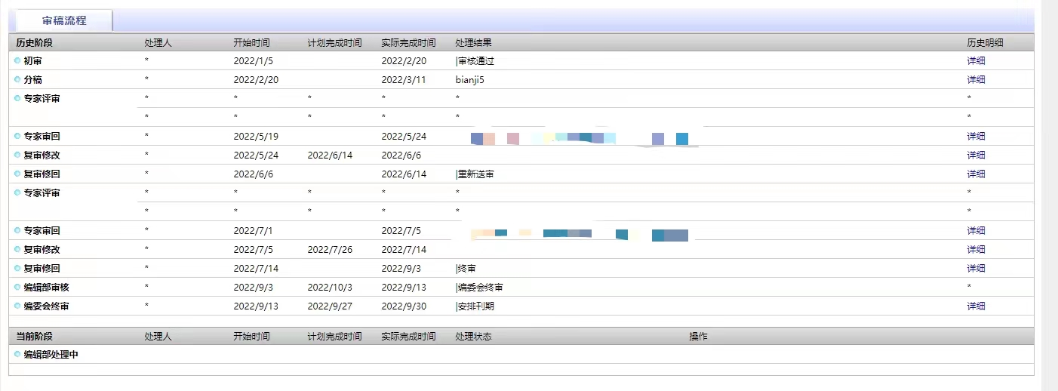Click the completion date 2022/9/30
This screenshot has height=391, width=1058.
404,306
